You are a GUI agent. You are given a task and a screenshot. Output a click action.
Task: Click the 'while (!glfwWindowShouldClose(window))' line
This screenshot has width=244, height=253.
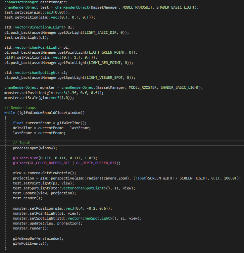(x=44, y=113)
